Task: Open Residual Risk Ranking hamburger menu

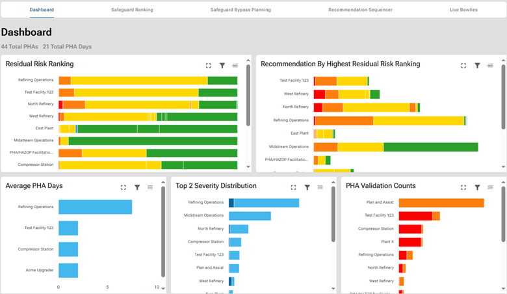Action: point(235,66)
